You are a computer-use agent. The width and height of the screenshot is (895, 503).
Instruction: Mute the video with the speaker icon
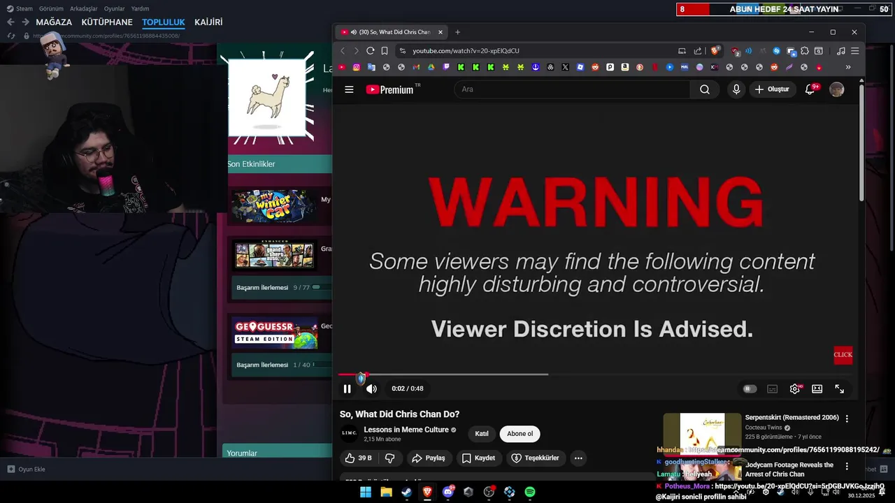pos(371,389)
